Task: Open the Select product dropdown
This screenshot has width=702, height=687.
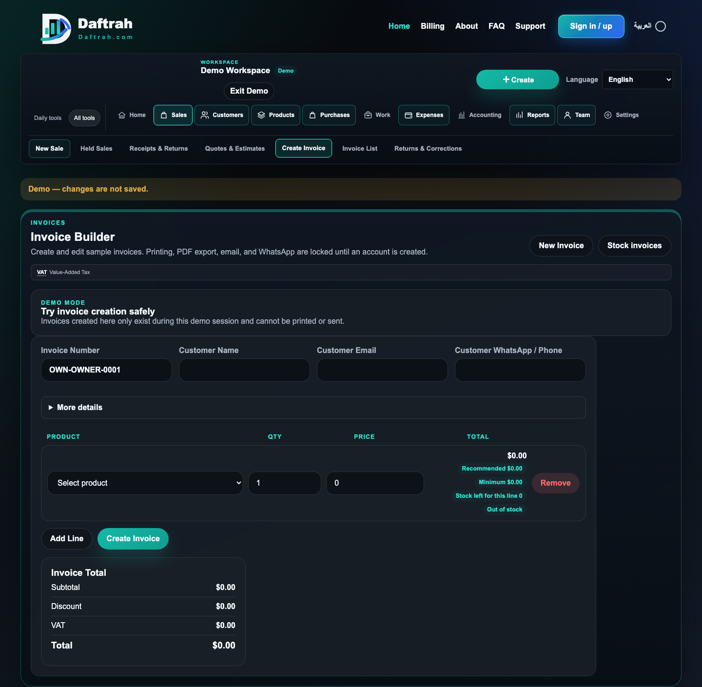Action: tap(145, 483)
